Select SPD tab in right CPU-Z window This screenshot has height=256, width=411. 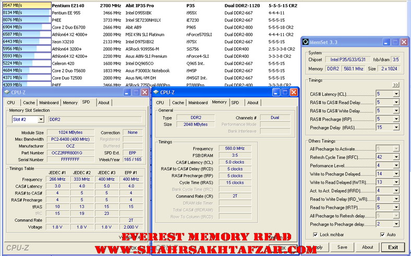[x=235, y=103]
